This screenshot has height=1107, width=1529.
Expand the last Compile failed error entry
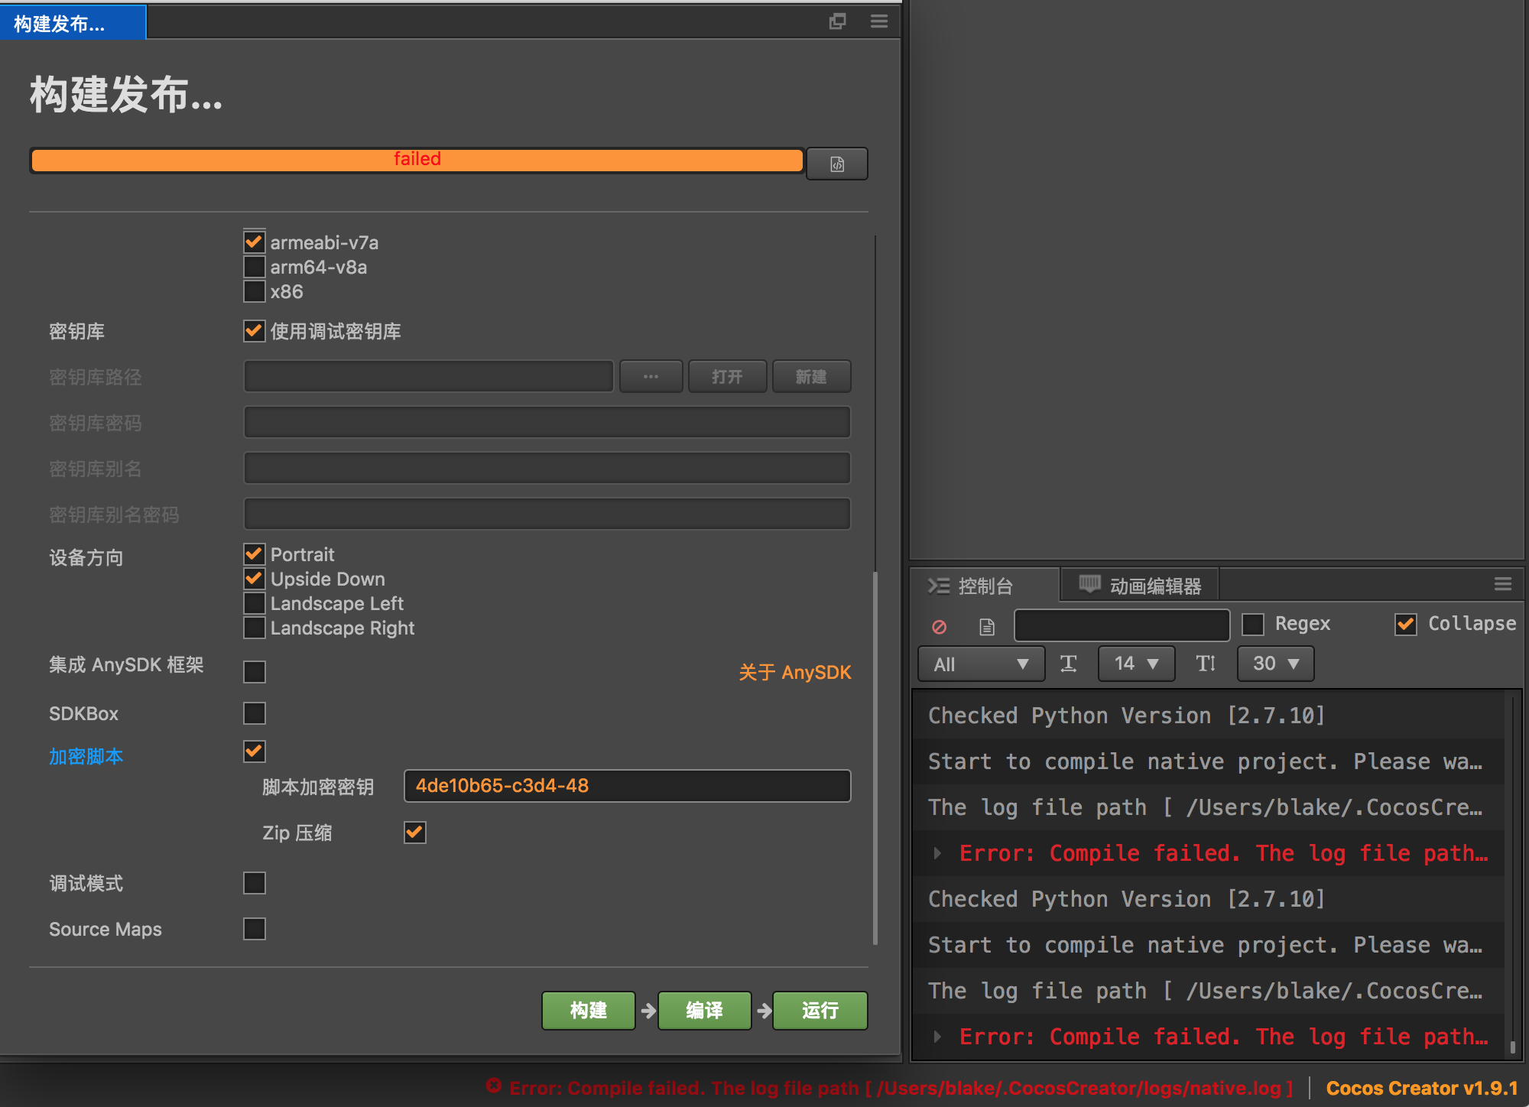(937, 1037)
